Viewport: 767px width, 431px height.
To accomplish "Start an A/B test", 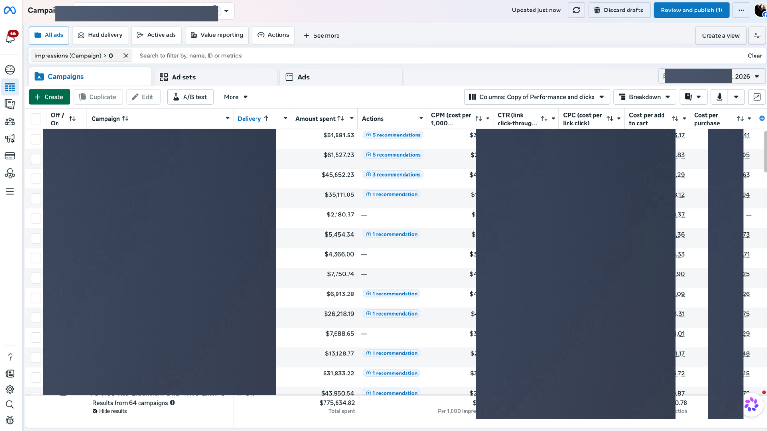I will click(x=190, y=97).
